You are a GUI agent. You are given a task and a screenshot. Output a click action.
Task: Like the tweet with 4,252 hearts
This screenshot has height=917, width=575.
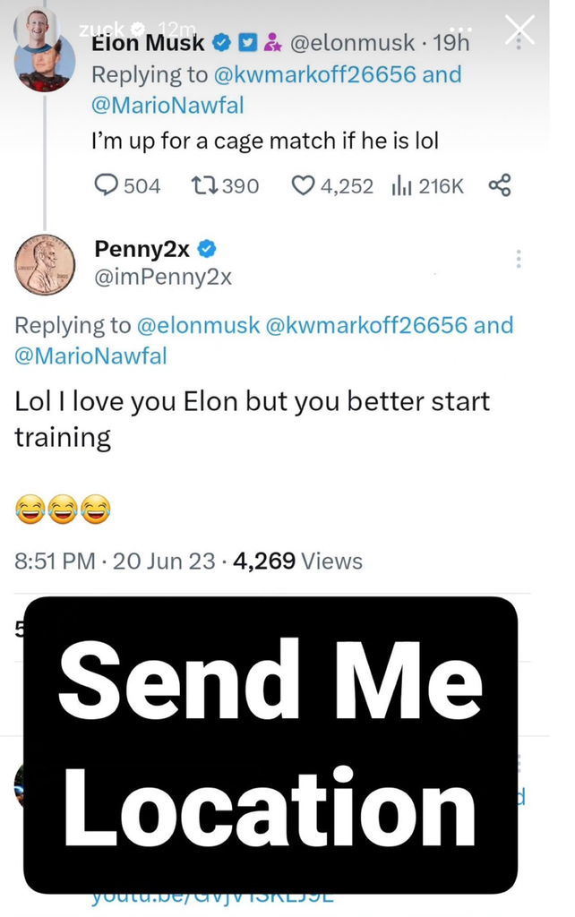coord(304,185)
